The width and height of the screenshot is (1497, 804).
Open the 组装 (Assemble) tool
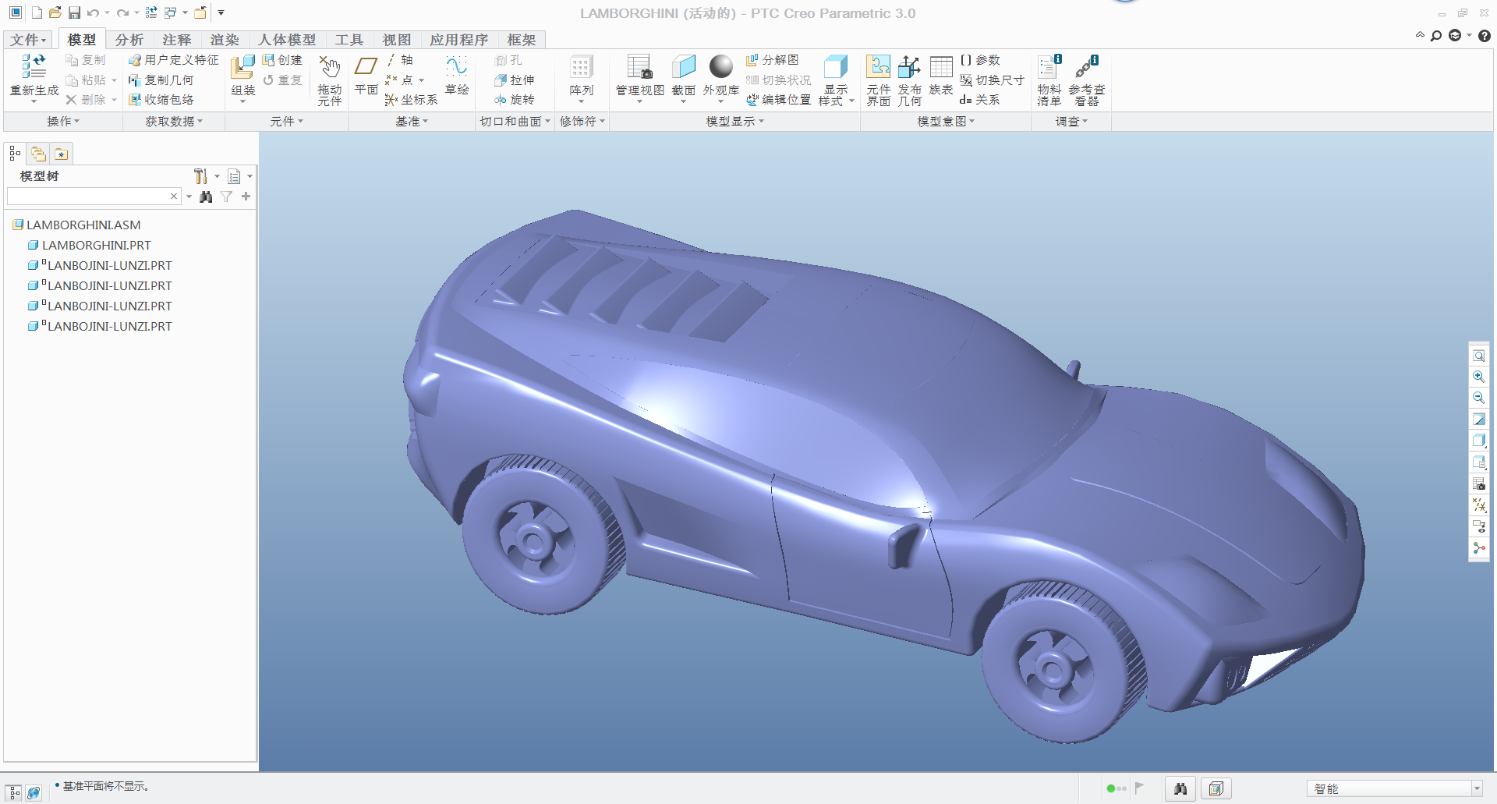coord(242,67)
